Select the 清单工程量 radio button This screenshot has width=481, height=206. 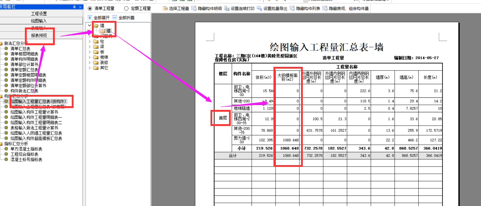[90, 8]
